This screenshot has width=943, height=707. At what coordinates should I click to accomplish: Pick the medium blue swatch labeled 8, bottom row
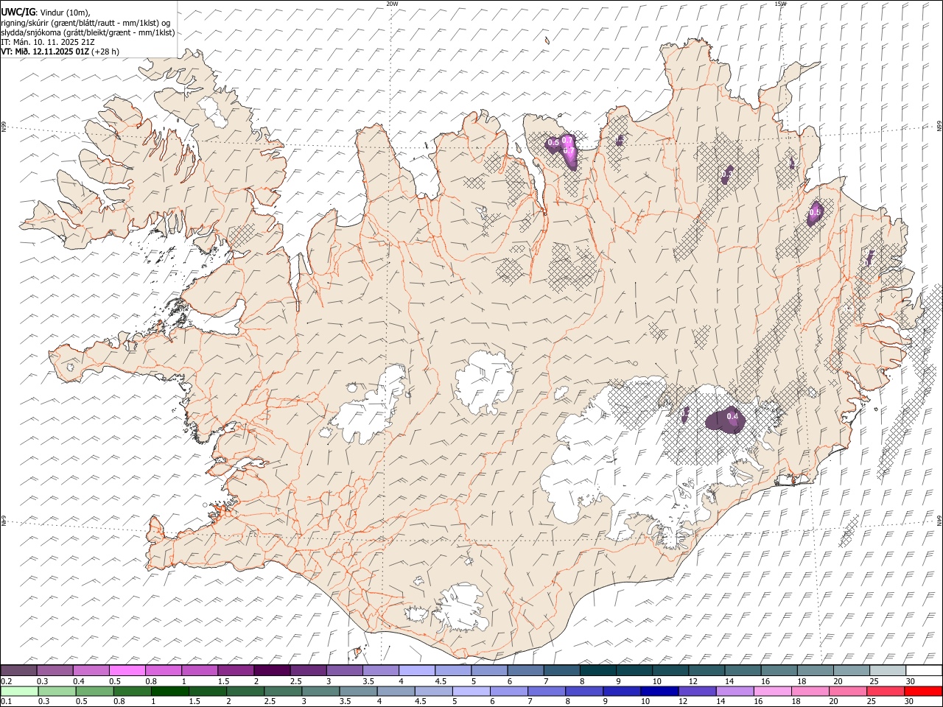[x=584, y=692]
